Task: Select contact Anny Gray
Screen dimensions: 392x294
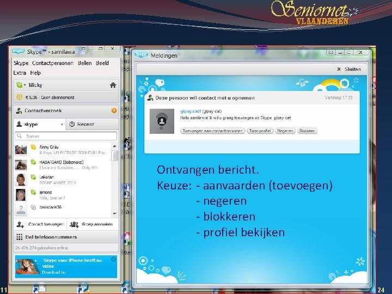Action: coord(63,150)
